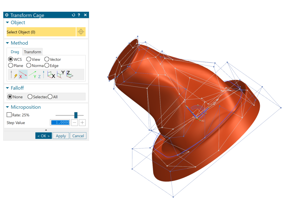Reset the Transform Cage dialog
Screen dimensions: 283x212
point(73,15)
